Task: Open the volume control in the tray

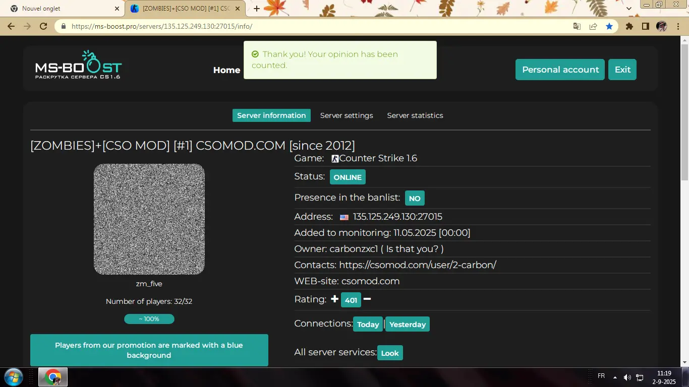Action: (x=627, y=377)
